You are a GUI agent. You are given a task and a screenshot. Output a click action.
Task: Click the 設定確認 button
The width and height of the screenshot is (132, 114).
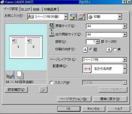coord(16,90)
